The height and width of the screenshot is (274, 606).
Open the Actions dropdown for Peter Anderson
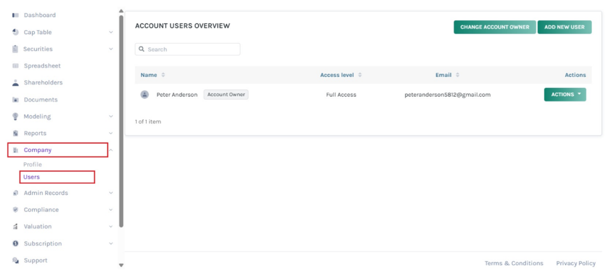click(x=565, y=94)
